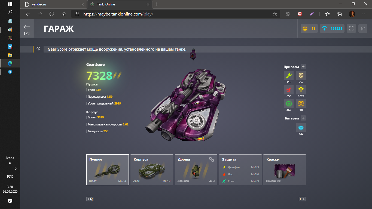
Task: Click the Сова protection module row
Action: coord(241,181)
